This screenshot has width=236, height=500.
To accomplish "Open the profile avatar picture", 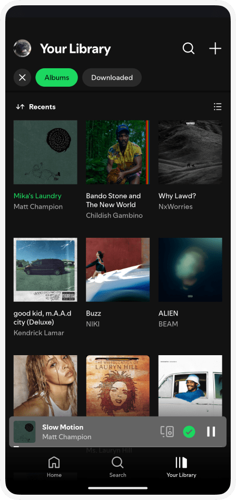I will [x=22, y=49].
